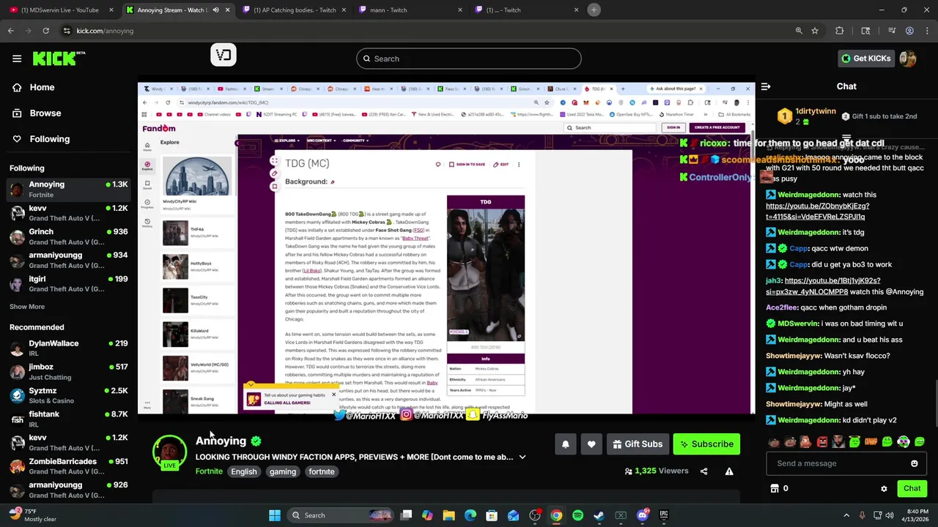Open Chrome extensions menu
Image resolution: width=938 pixels, height=527 pixels.
pyautogui.click(x=840, y=31)
